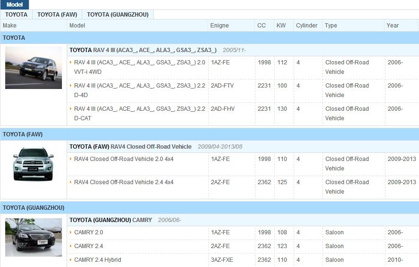Screen dimensions: 419x267
Task: Click the dark RAV 4 III car thumbnail
Action: click(x=34, y=68)
